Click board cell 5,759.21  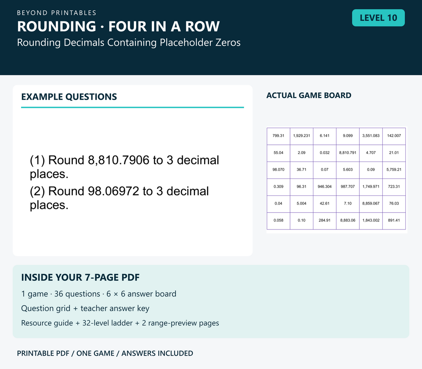[394, 170]
